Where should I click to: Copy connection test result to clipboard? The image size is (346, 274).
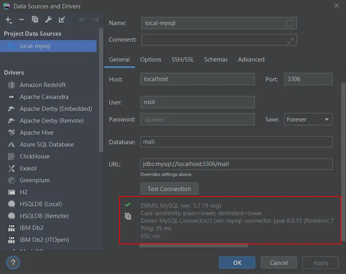pyautogui.click(x=128, y=216)
